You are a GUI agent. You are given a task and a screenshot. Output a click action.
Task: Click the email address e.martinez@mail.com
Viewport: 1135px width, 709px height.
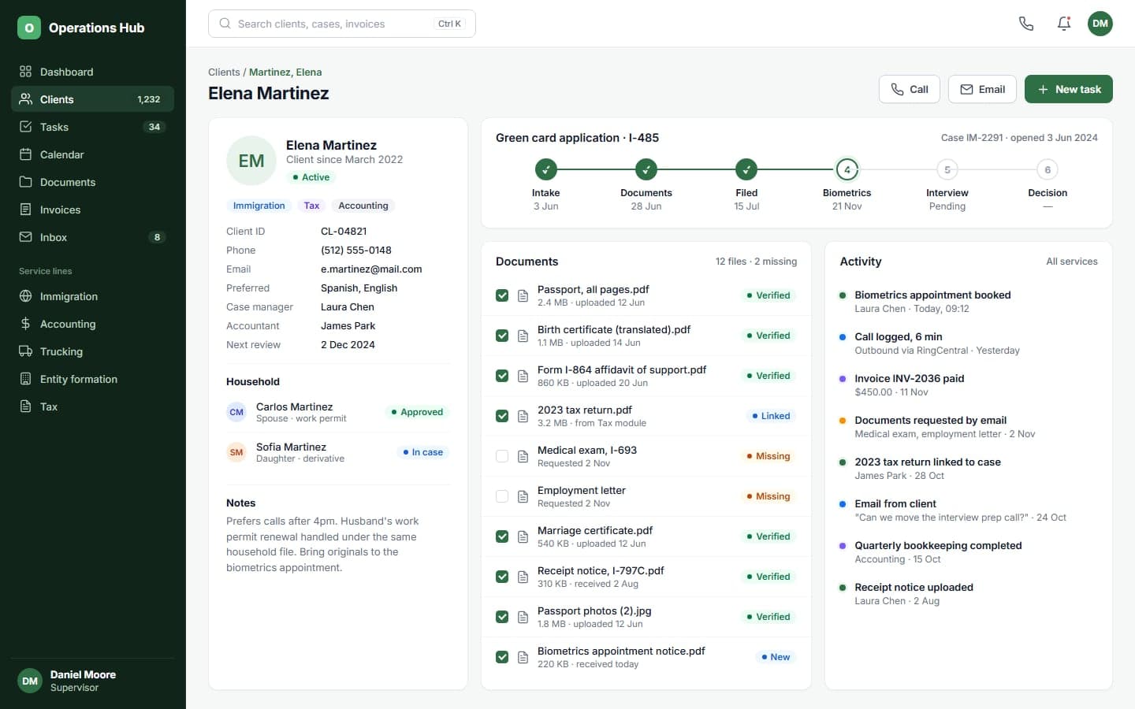371,269
